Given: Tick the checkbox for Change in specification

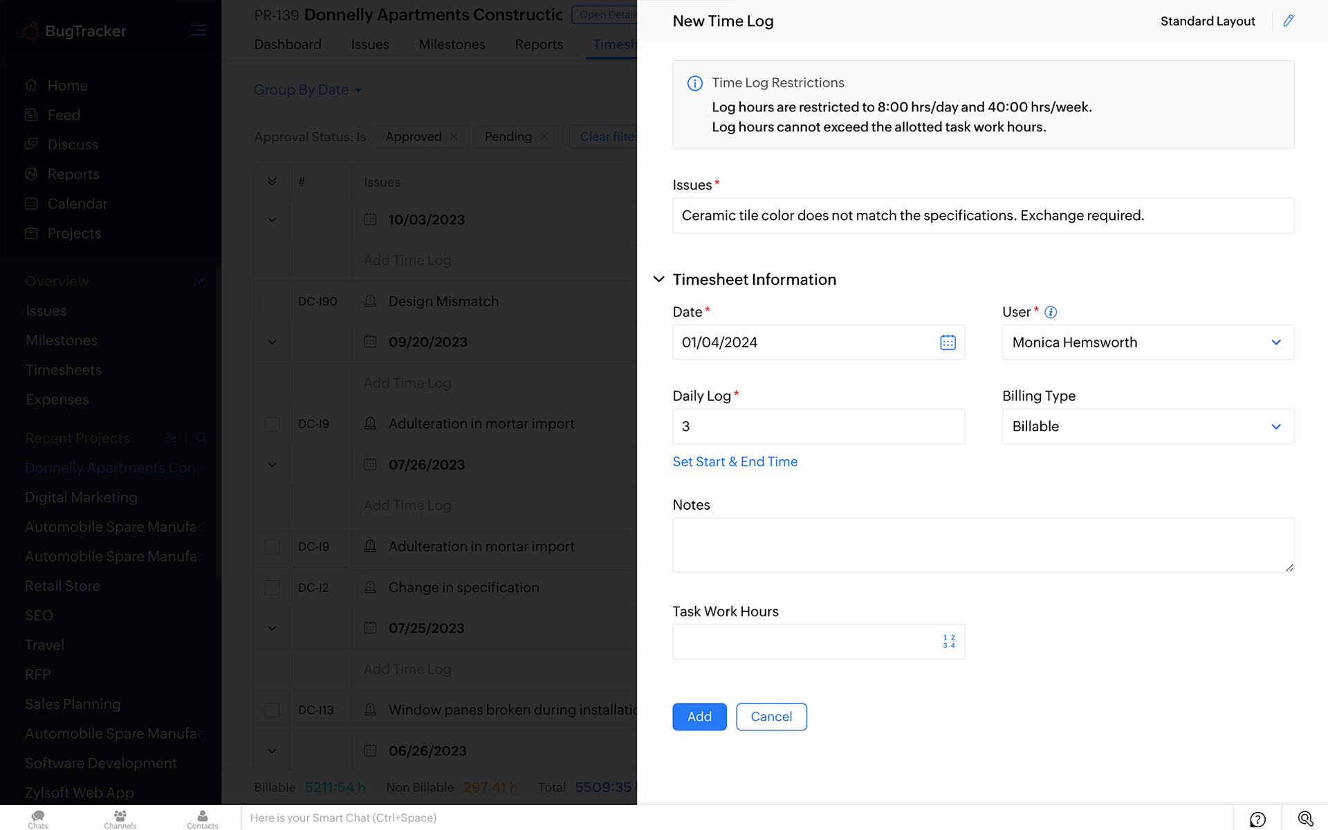Looking at the screenshot, I should click(272, 588).
